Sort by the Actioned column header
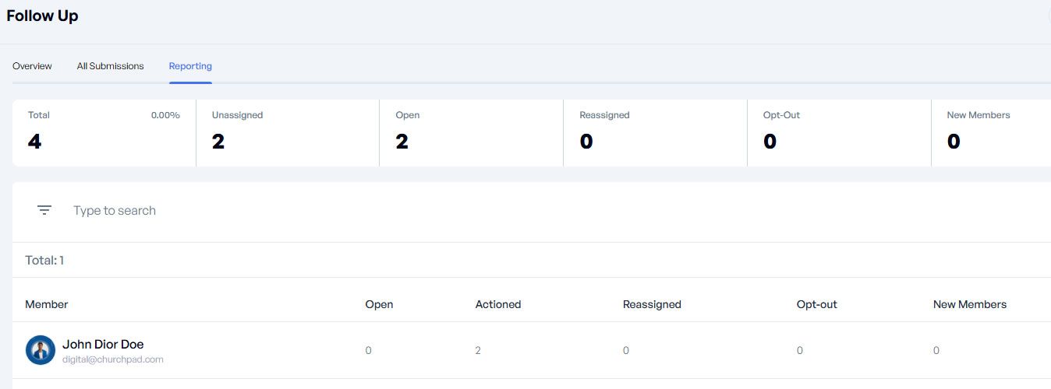Screen dimensions: 1051x389 498,304
